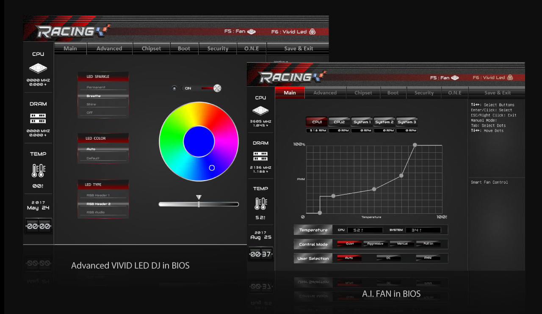This screenshot has width=542, height=314.
Task: Select Auto under LED COLOR
Action: click(103, 149)
